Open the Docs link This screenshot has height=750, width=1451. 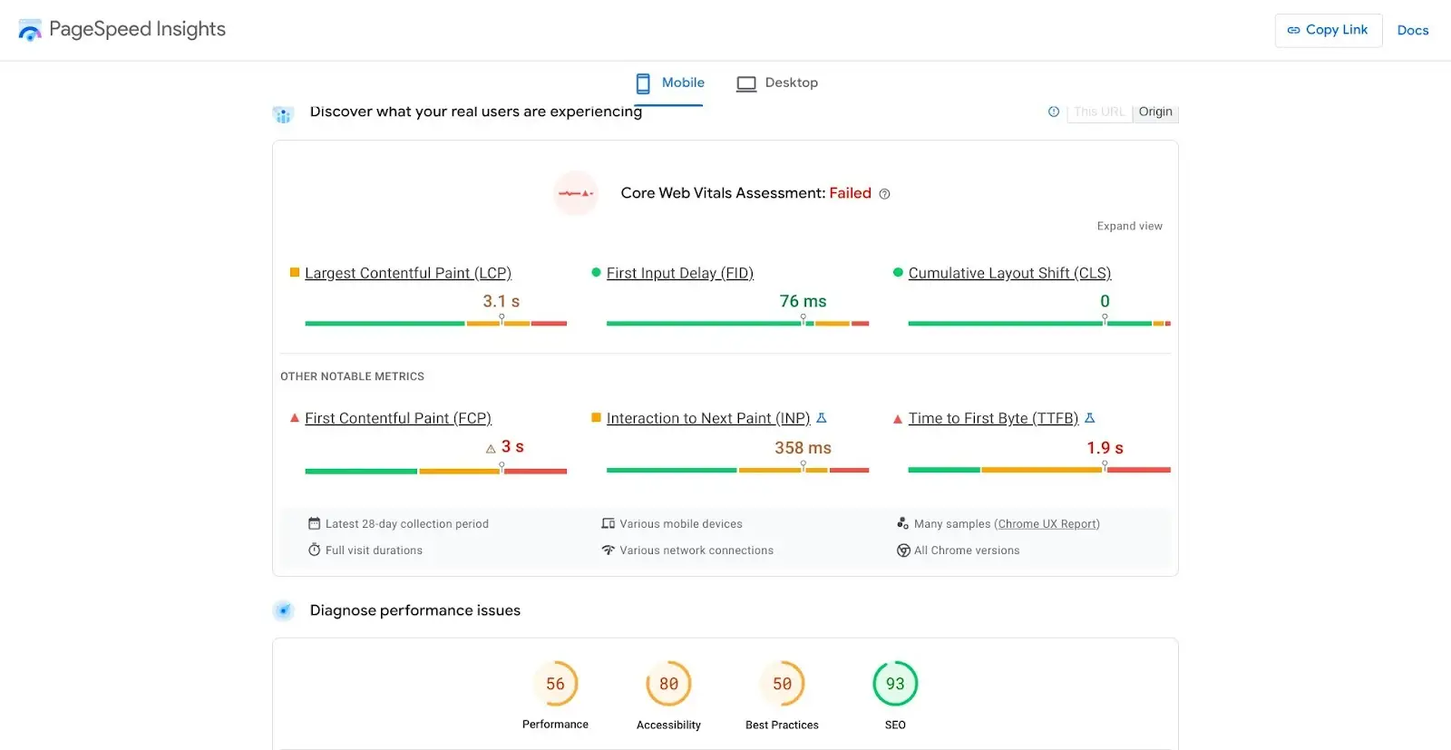(1413, 31)
